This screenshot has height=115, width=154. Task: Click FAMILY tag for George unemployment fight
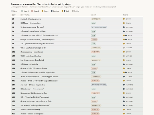[x=94, y=101]
